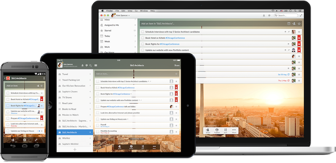The width and height of the screenshot is (336, 163).
Task: Tap the search magnifier in the iPad header
Action: tap(90, 65)
